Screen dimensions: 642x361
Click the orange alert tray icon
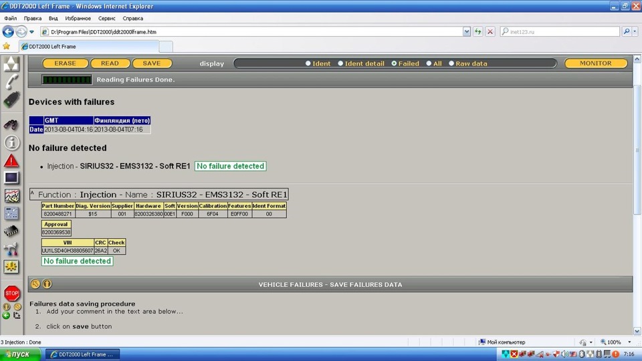point(616,354)
